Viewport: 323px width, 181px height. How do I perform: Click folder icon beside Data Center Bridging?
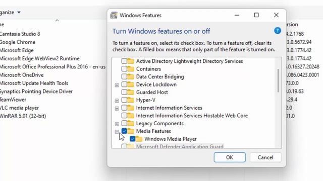pos(131,76)
